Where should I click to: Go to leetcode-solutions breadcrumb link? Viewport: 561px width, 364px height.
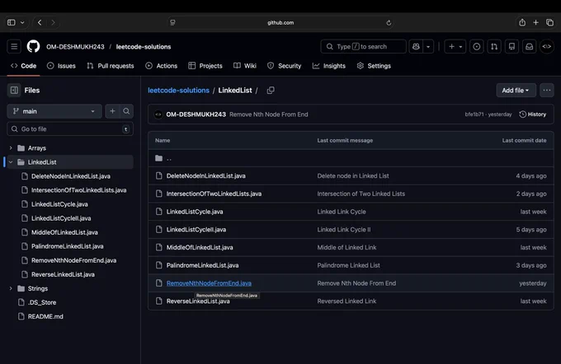pos(178,91)
